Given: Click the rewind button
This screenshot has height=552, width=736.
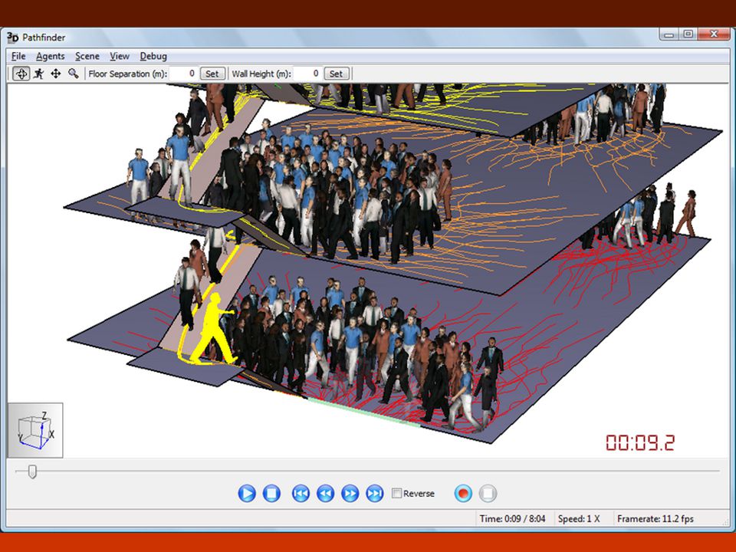Looking at the screenshot, I should click(325, 493).
